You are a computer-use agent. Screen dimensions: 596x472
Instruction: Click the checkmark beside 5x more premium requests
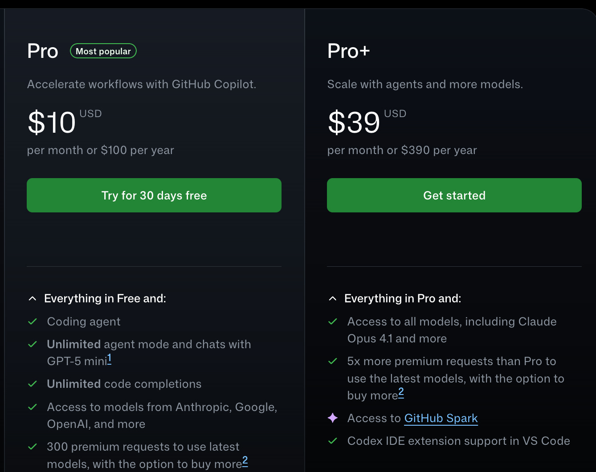click(333, 361)
